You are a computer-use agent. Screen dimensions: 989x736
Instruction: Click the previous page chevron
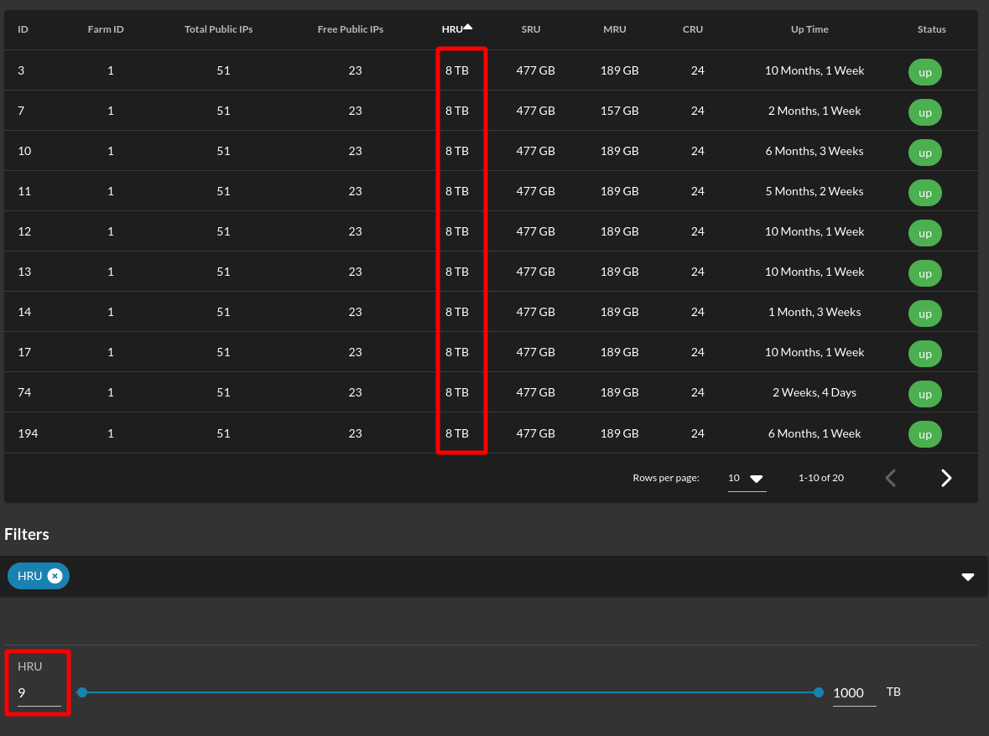click(890, 478)
